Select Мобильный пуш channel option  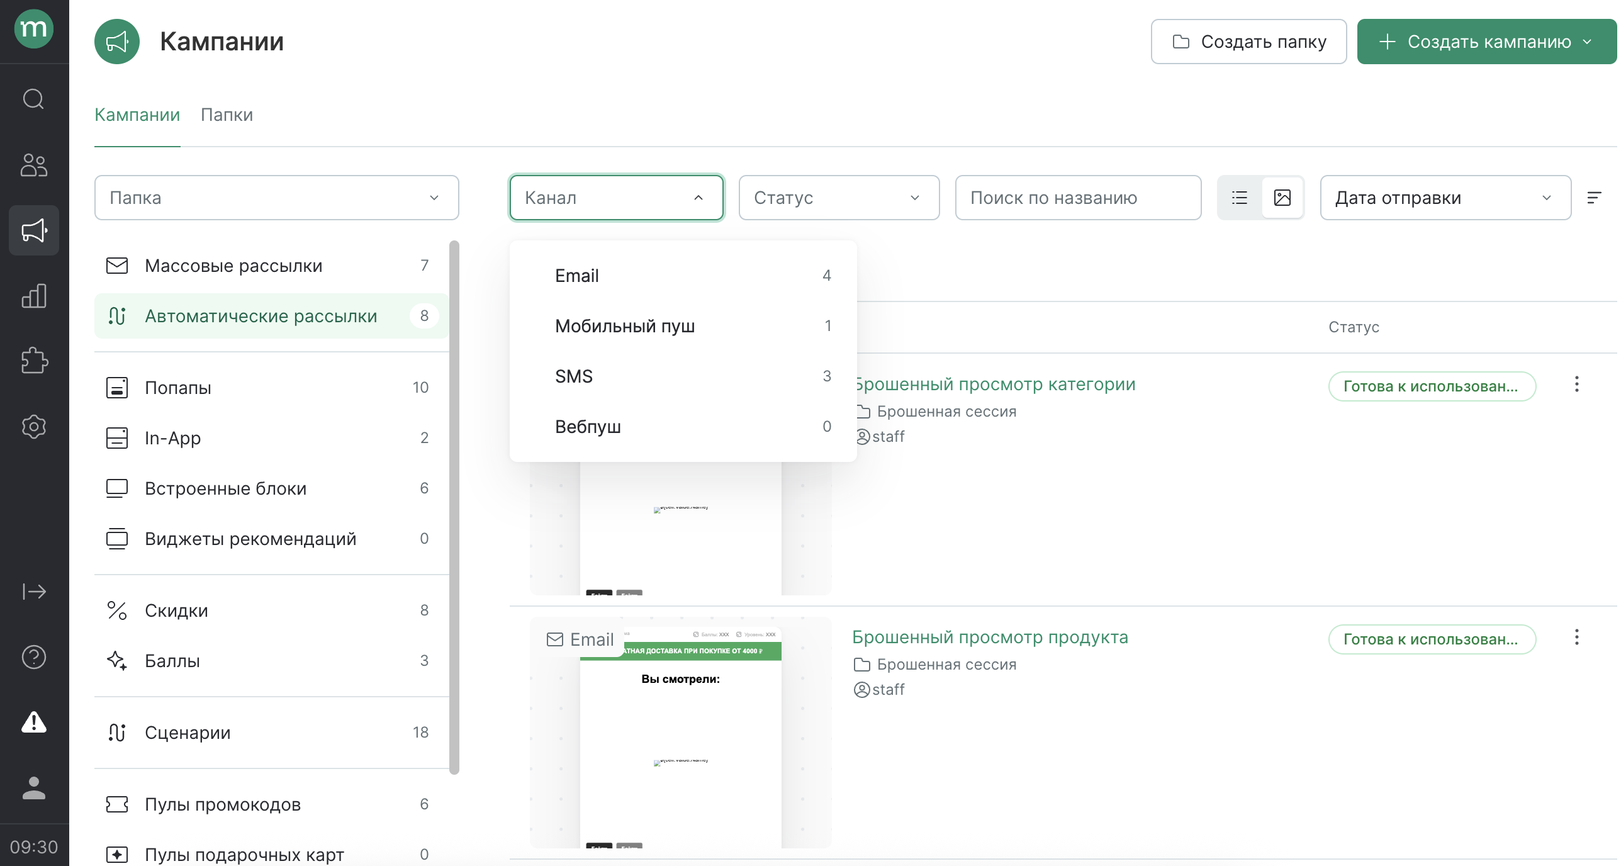pyautogui.click(x=683, y=326)
